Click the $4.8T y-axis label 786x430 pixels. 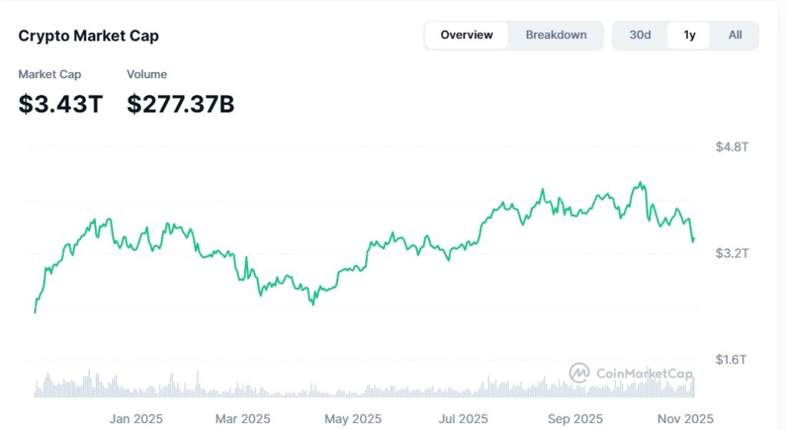[x=732, y=146]
